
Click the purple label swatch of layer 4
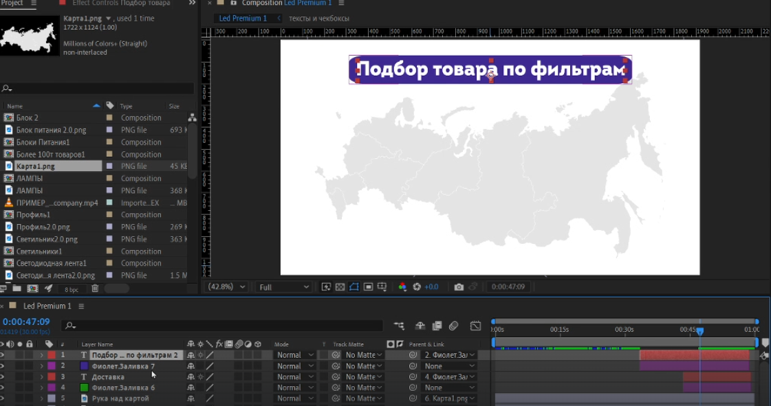click(52, 388)
